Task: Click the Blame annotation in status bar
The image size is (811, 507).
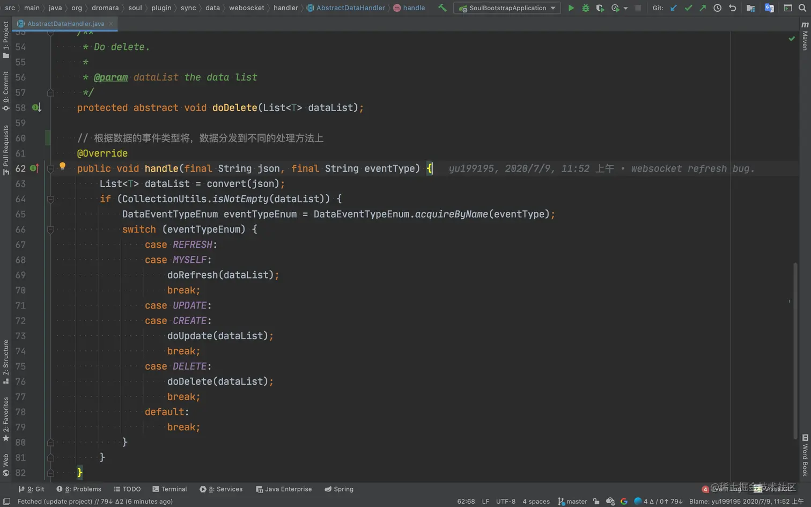Action: [747, 502]
